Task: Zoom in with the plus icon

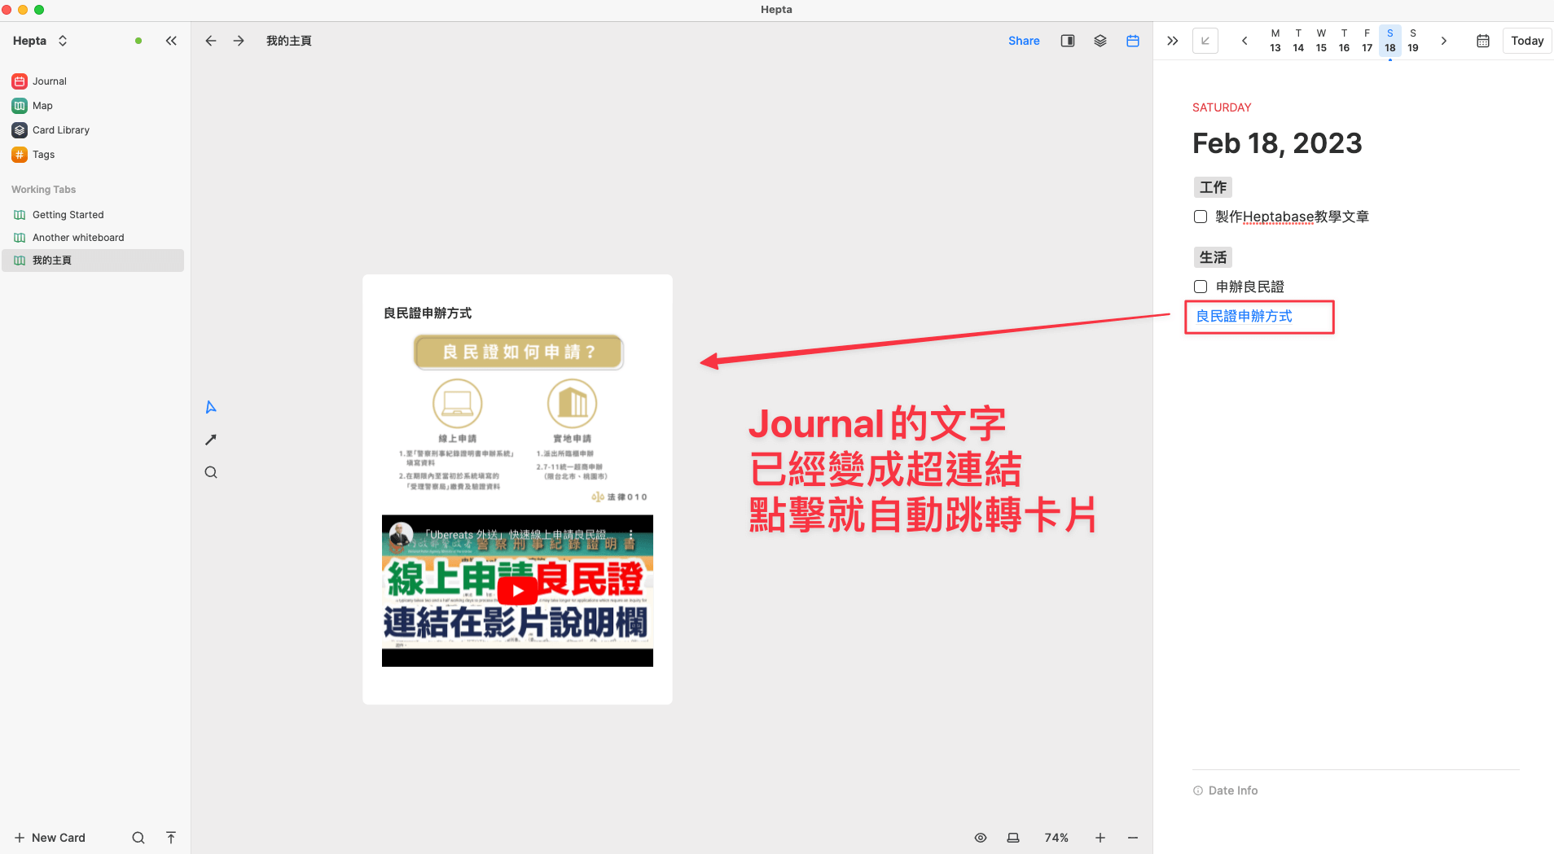Action: tap(1099, 837)
